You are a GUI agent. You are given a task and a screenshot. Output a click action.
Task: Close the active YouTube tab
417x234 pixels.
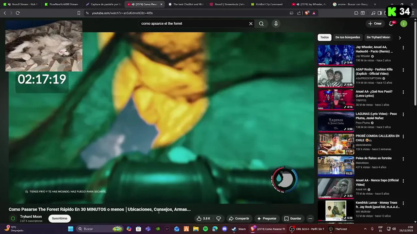pos(161,4)
